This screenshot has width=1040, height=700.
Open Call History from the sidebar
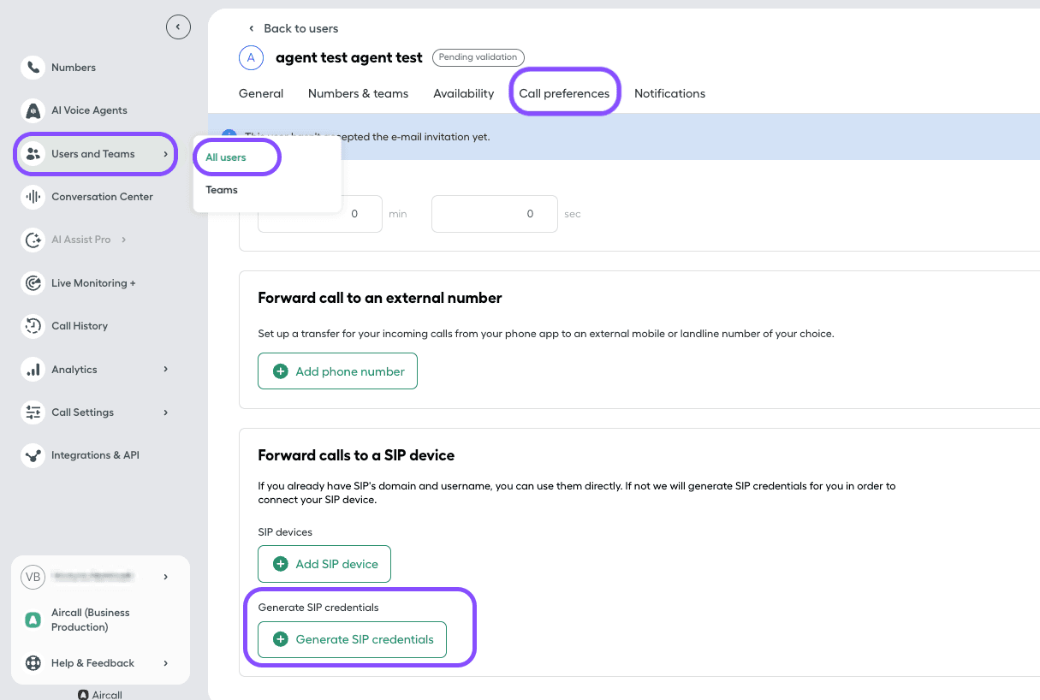point(33,326)
